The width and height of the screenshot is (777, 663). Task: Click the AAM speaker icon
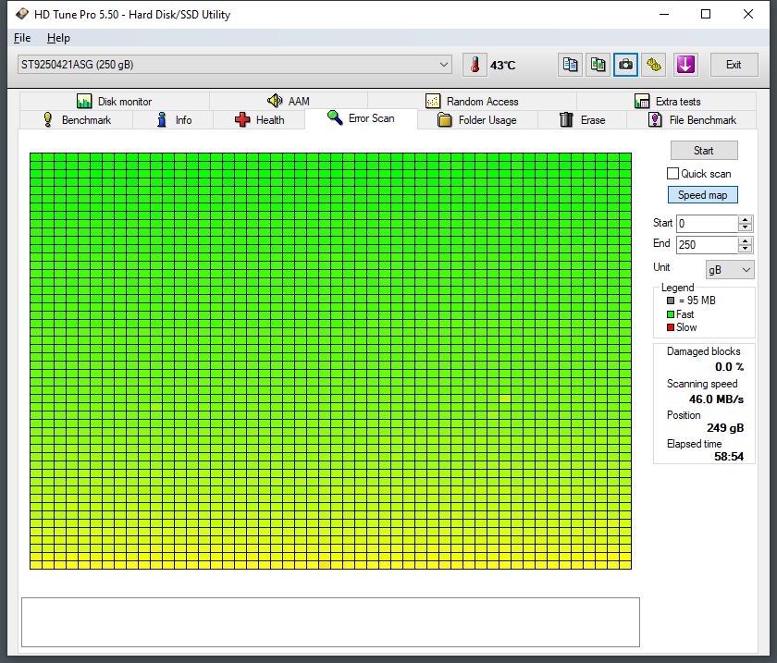pyautogui.click(x=275, y=101)
